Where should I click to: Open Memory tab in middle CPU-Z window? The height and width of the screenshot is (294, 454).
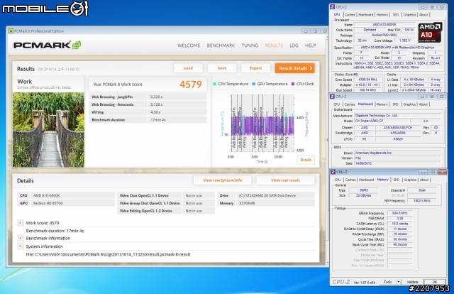(382, 104)
